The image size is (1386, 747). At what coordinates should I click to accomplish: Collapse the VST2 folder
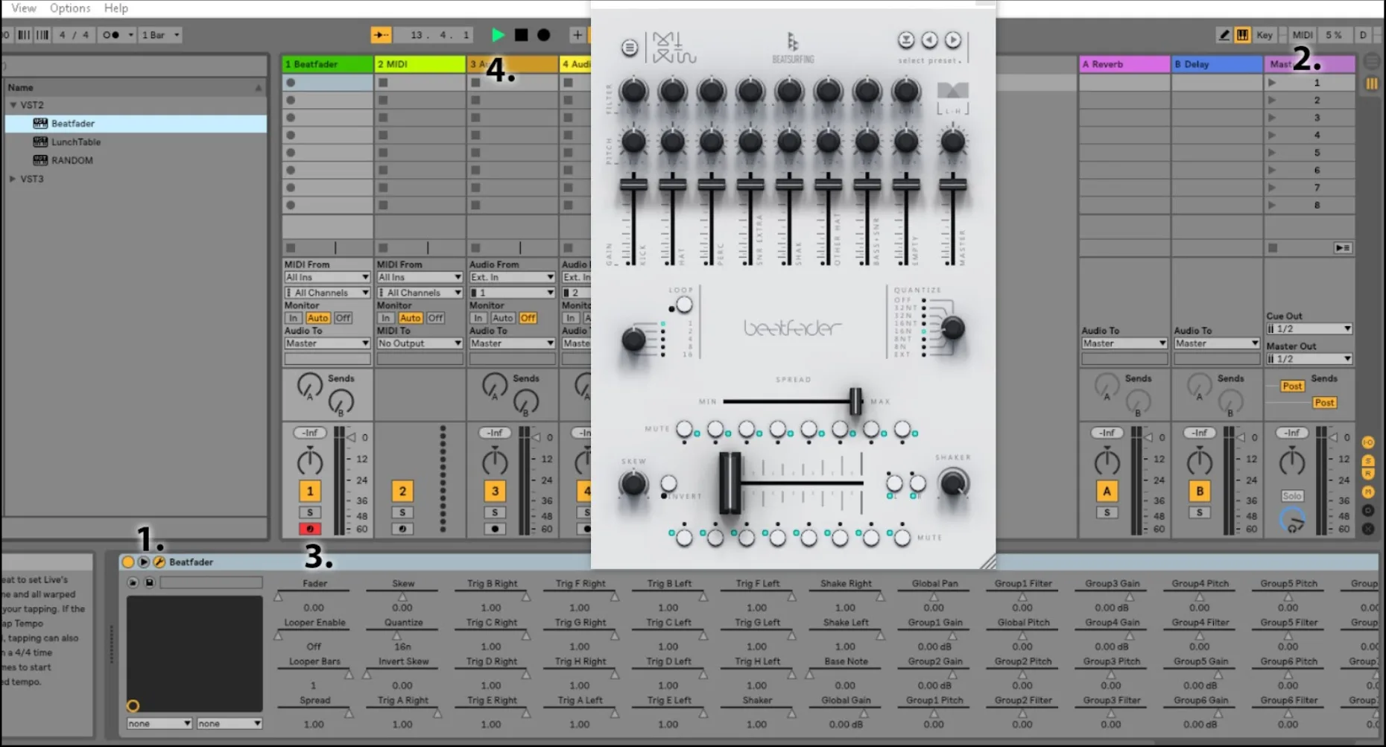[x=13, y=105]
